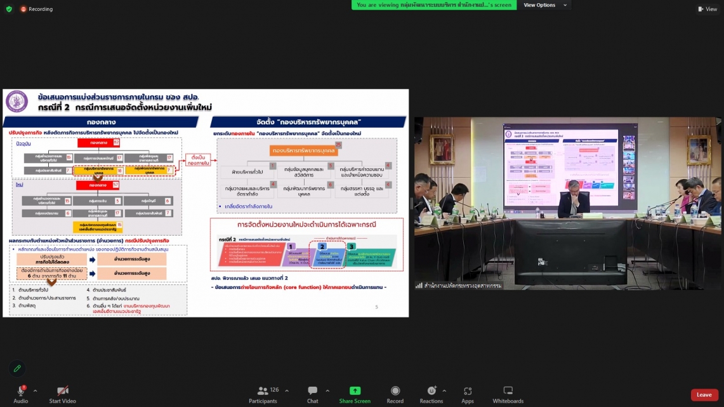The height and width of the screenshot is (407, 724).
Task: Change layout with the View button
Action: pos(708,9)
